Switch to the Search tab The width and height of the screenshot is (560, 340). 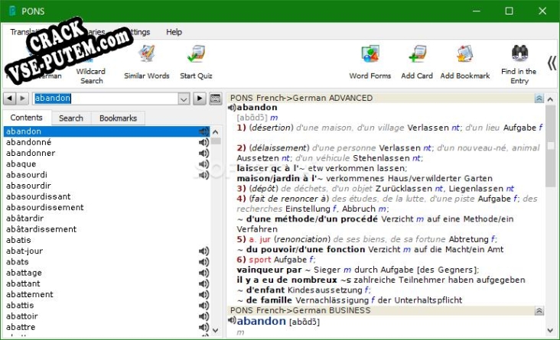[x=71, y=118]
